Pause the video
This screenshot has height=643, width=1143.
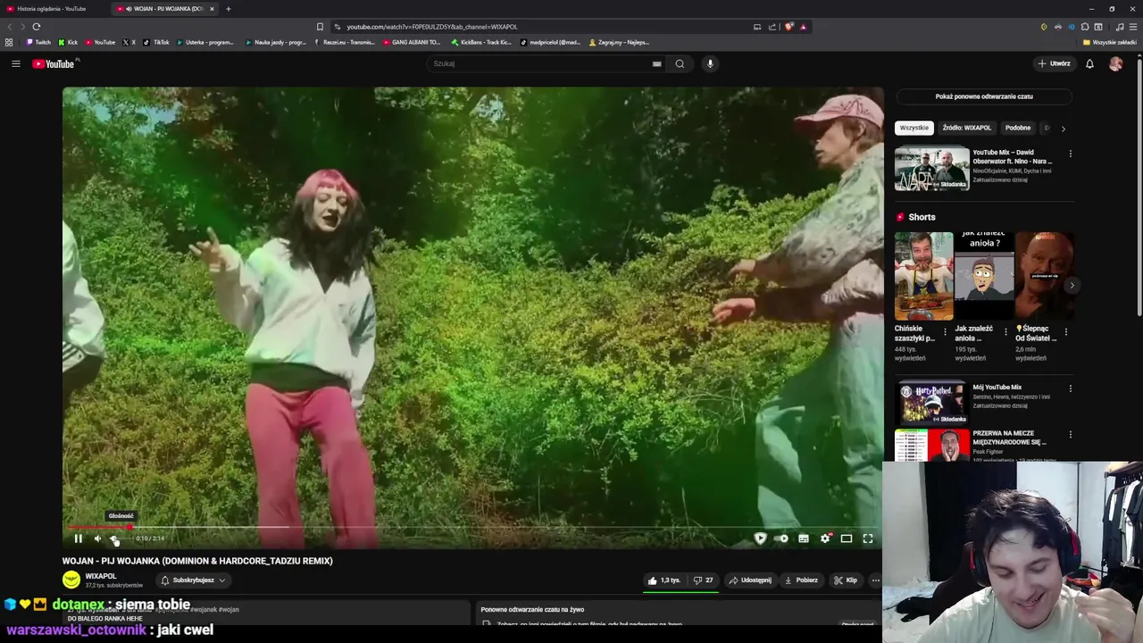tap(78, 539)
